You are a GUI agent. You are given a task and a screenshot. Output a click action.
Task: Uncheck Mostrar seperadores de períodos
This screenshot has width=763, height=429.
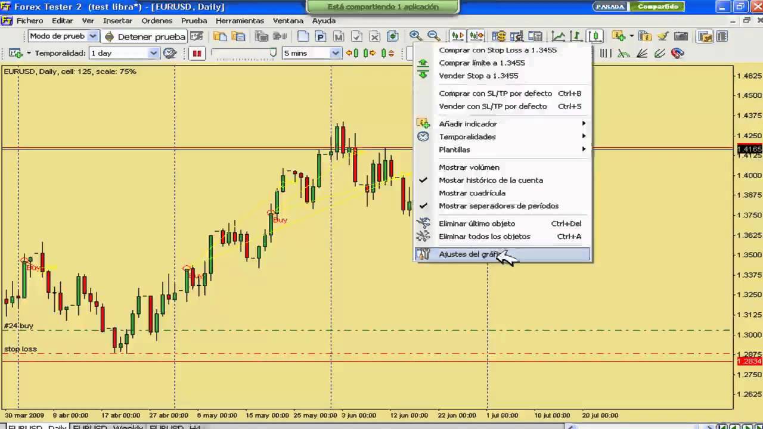(x=503, y=206)
